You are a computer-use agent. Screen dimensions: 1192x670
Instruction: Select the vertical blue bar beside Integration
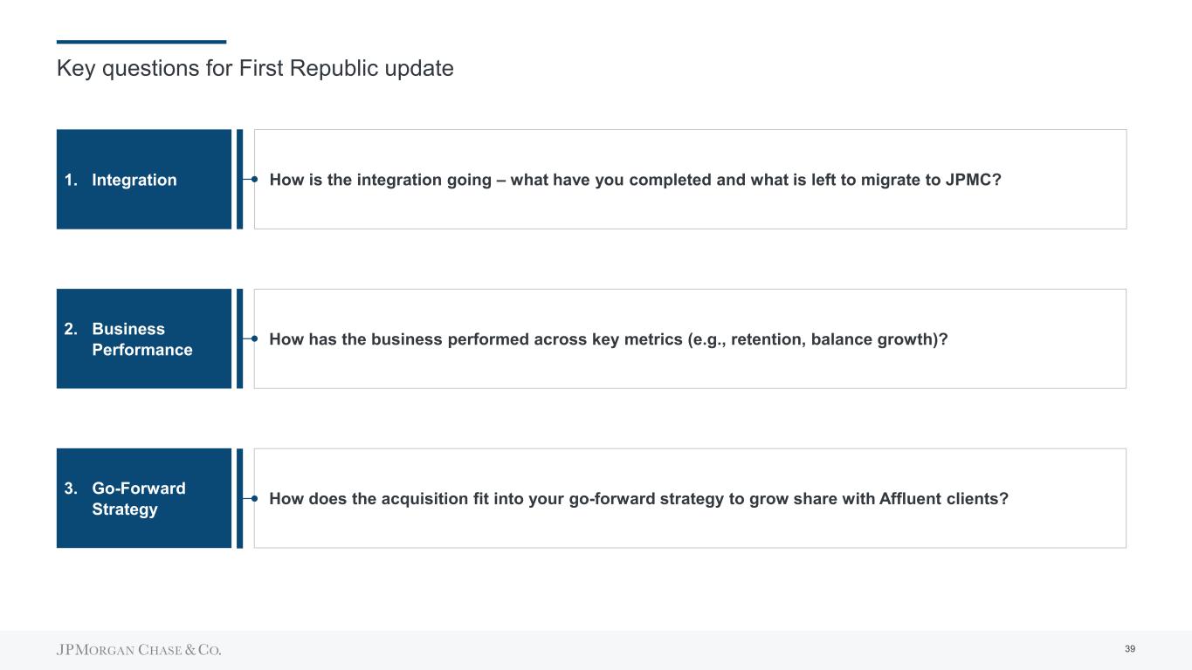point(239,179)
